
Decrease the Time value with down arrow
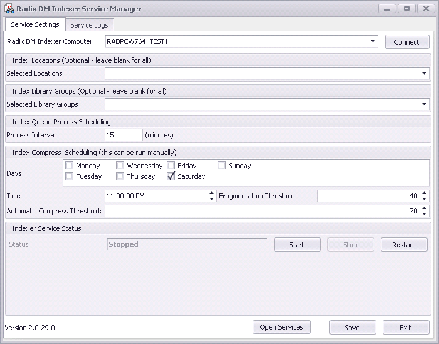coord(212,198)
